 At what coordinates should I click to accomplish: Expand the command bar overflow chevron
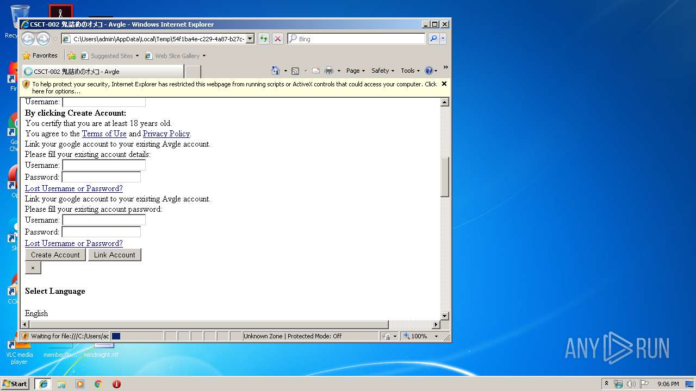[445, 67]
